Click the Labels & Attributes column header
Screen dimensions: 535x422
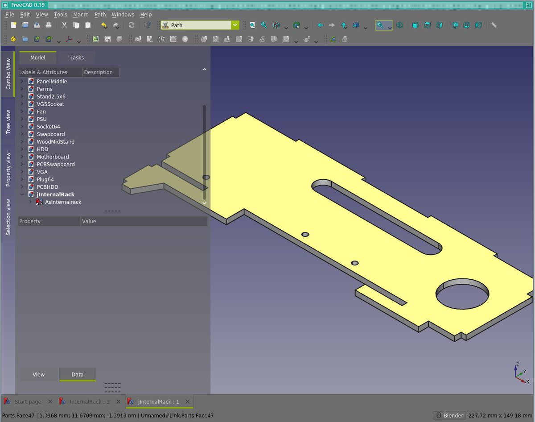click(x=50, y=72)
